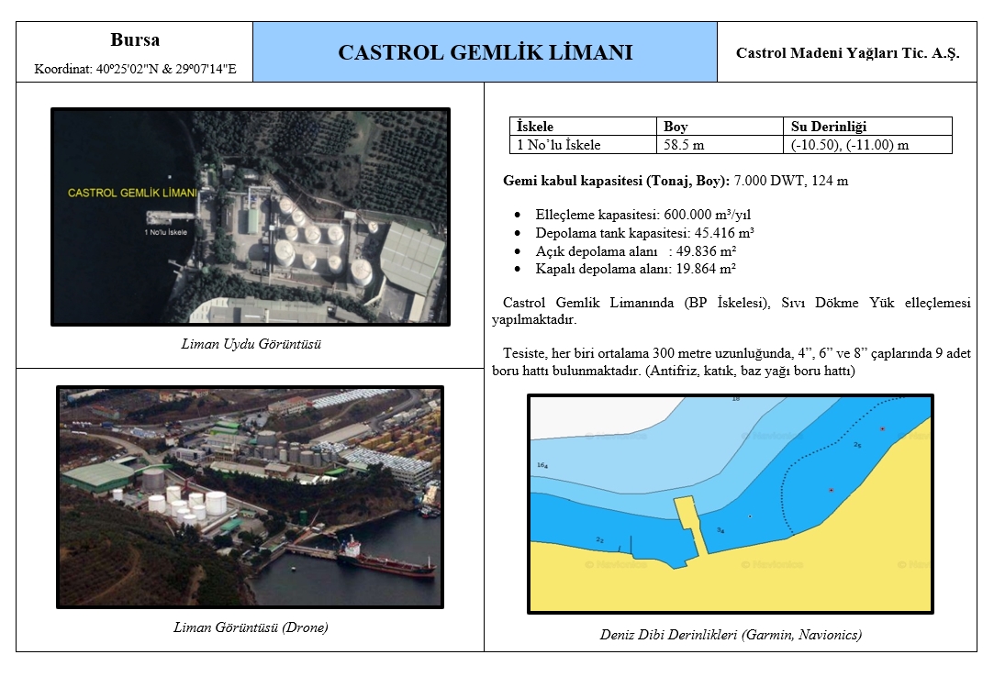
Task: Select the İskele table header cell
Action: (583, 127)
